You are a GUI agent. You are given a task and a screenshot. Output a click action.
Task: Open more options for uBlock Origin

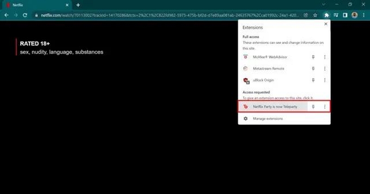point(325,80)
